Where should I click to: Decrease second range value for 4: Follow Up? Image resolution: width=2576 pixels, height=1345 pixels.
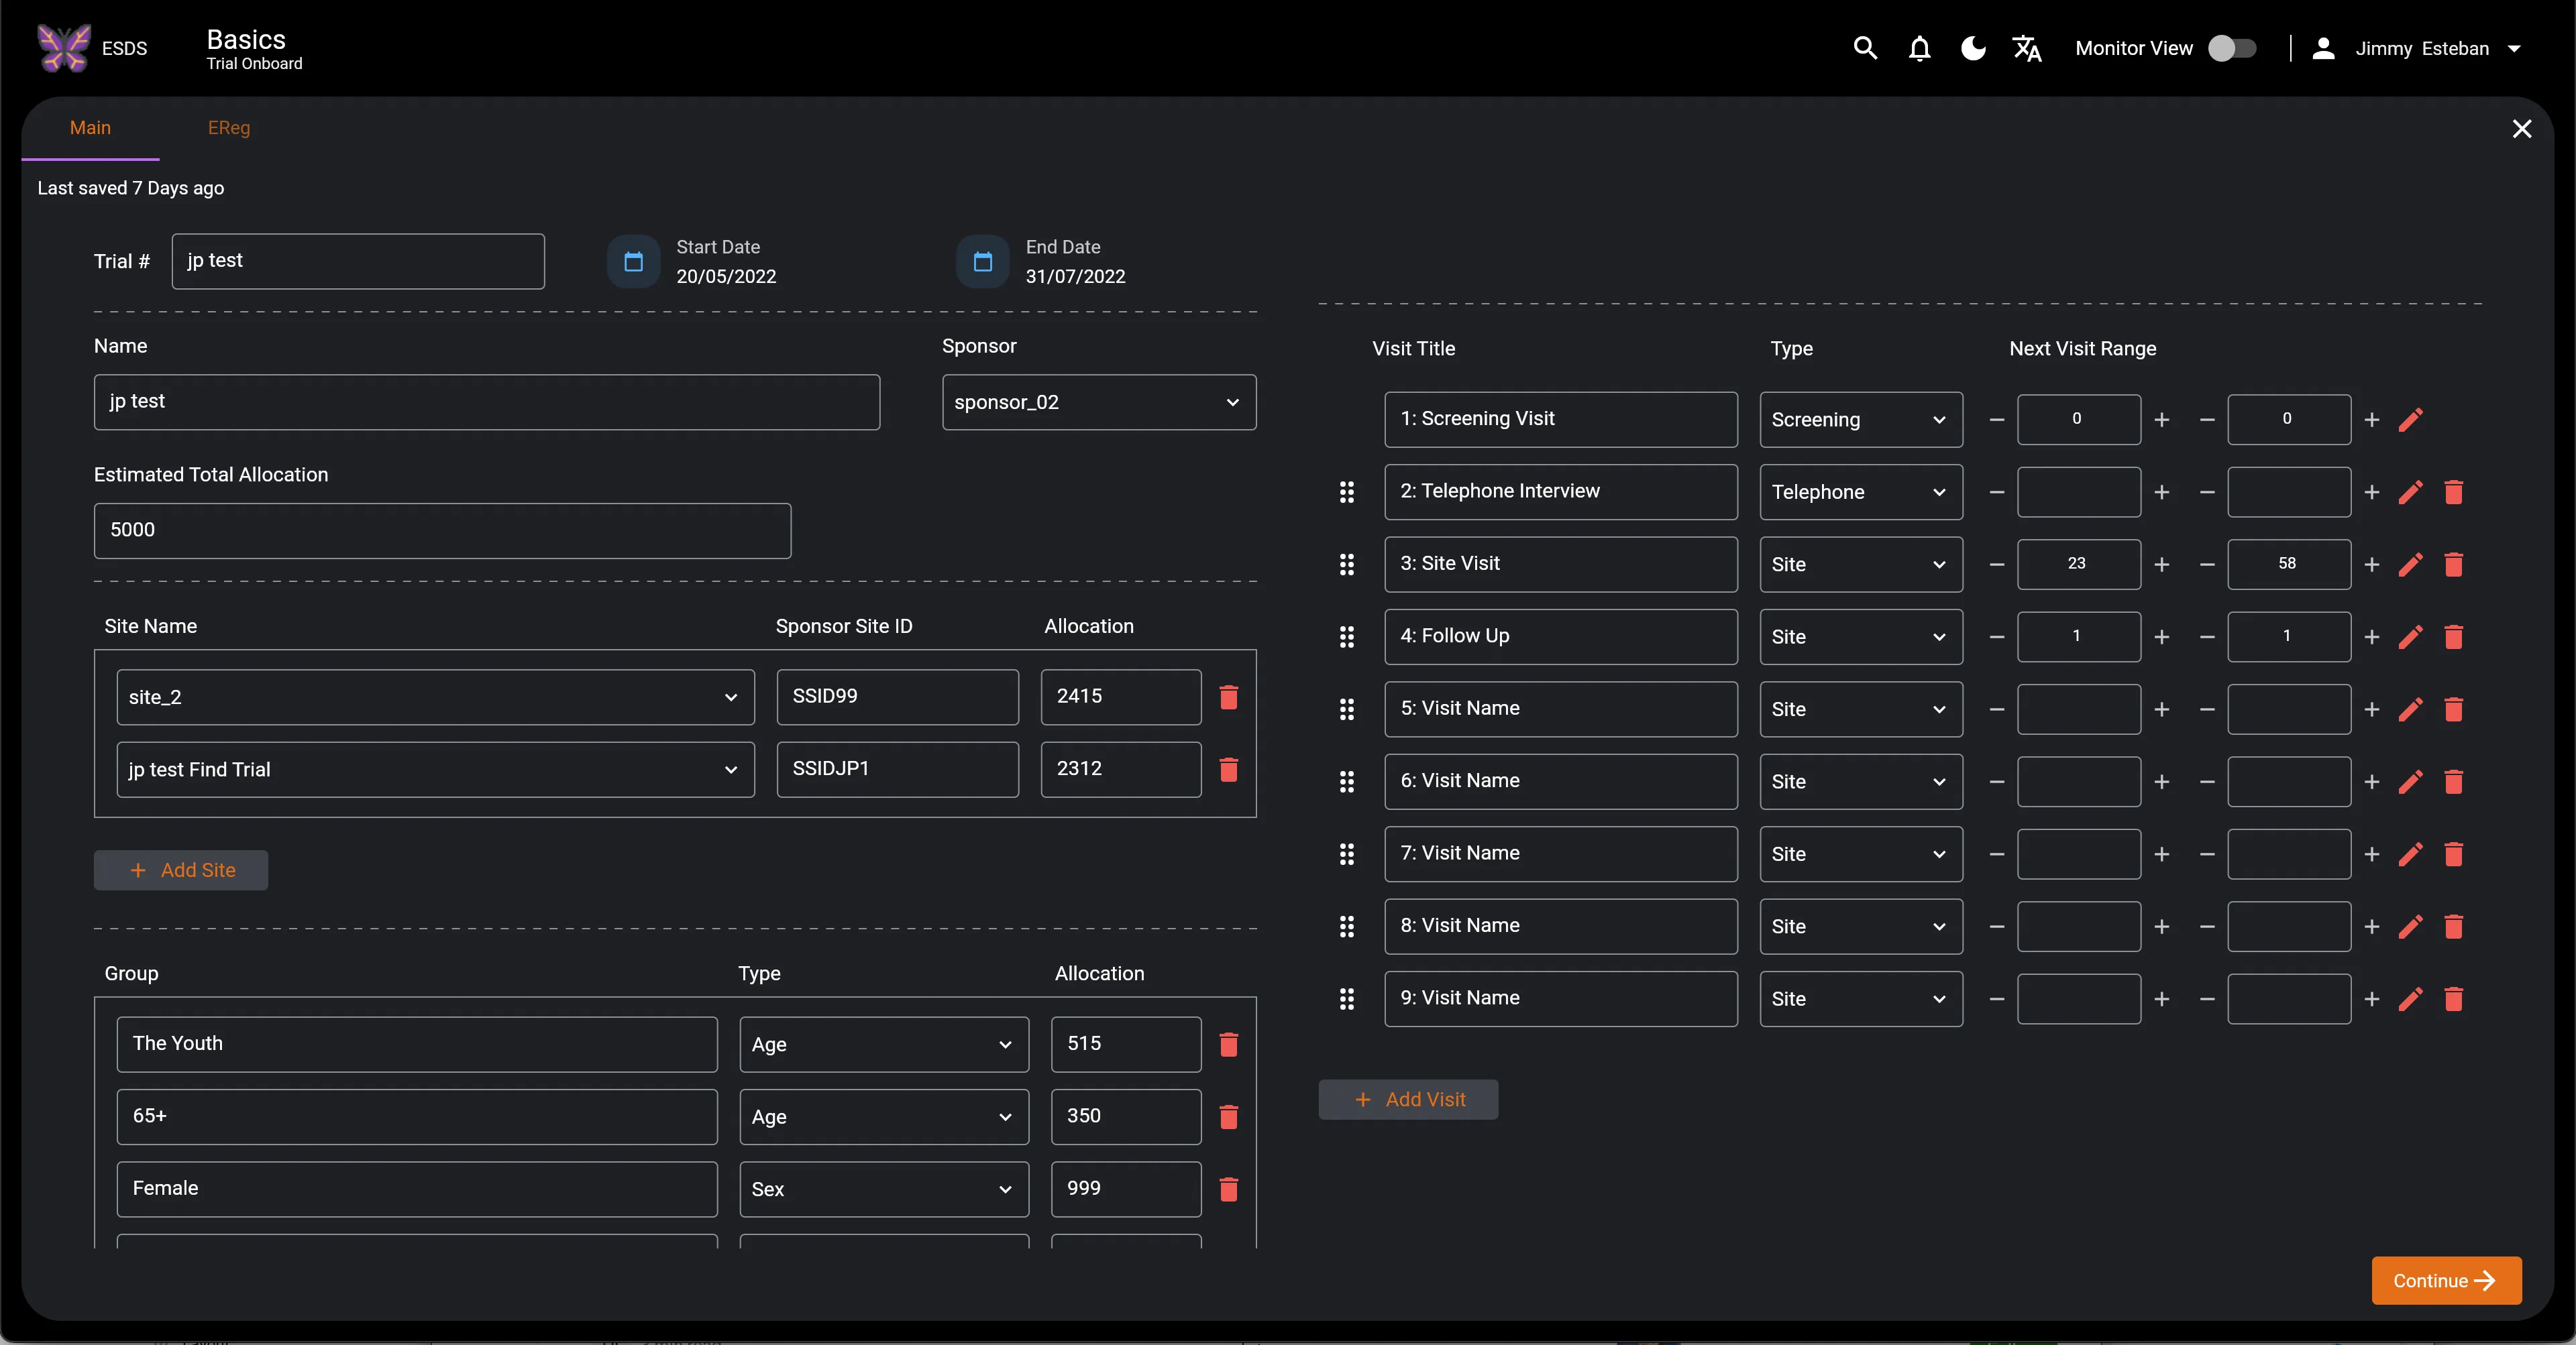[x=2207, y=636]
